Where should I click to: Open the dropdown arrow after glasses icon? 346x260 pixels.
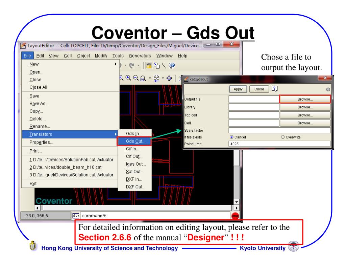163,78
